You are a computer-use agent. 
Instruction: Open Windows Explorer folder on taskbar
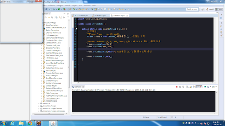(21, 123)
